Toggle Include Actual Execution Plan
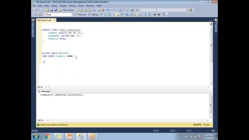This screenshot has height=140, width=249. pos(123,15)
